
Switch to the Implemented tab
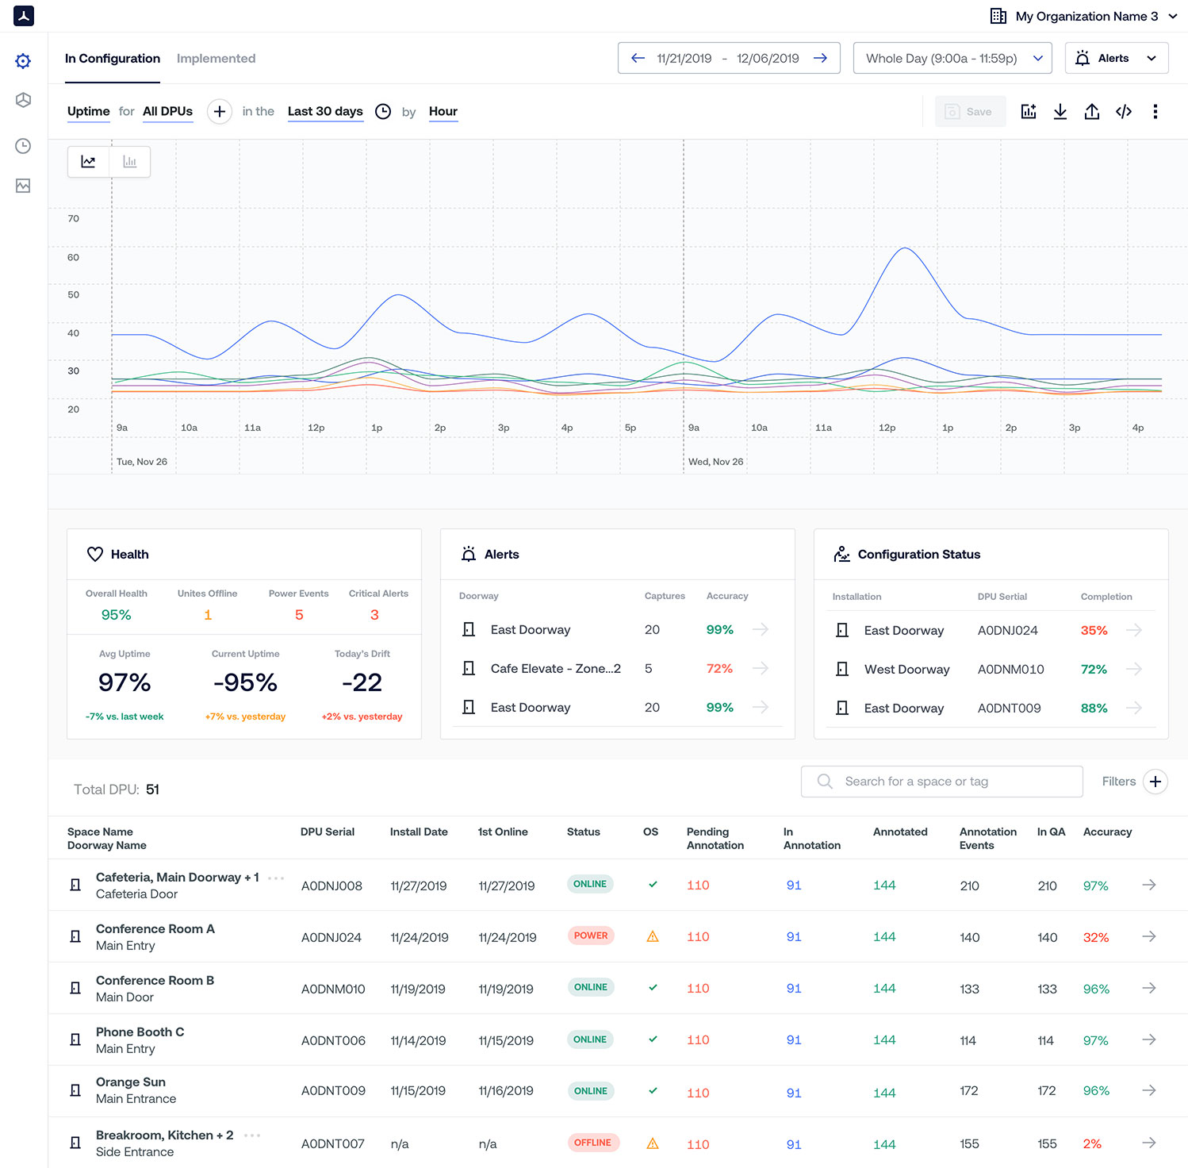(x=216, y=59)
